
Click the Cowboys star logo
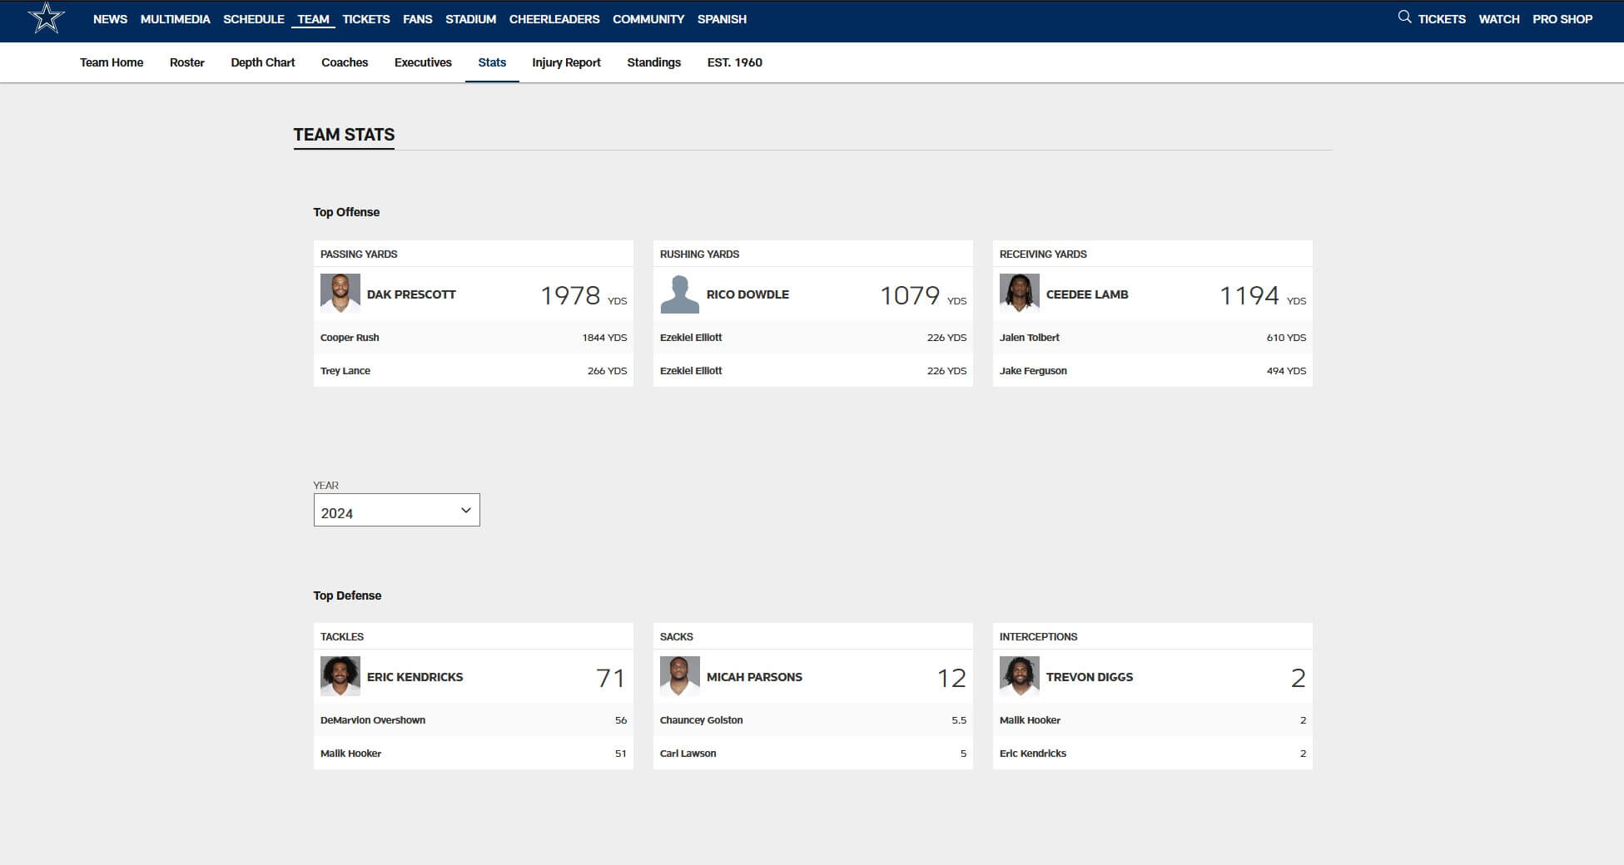(x=47, y=18)
